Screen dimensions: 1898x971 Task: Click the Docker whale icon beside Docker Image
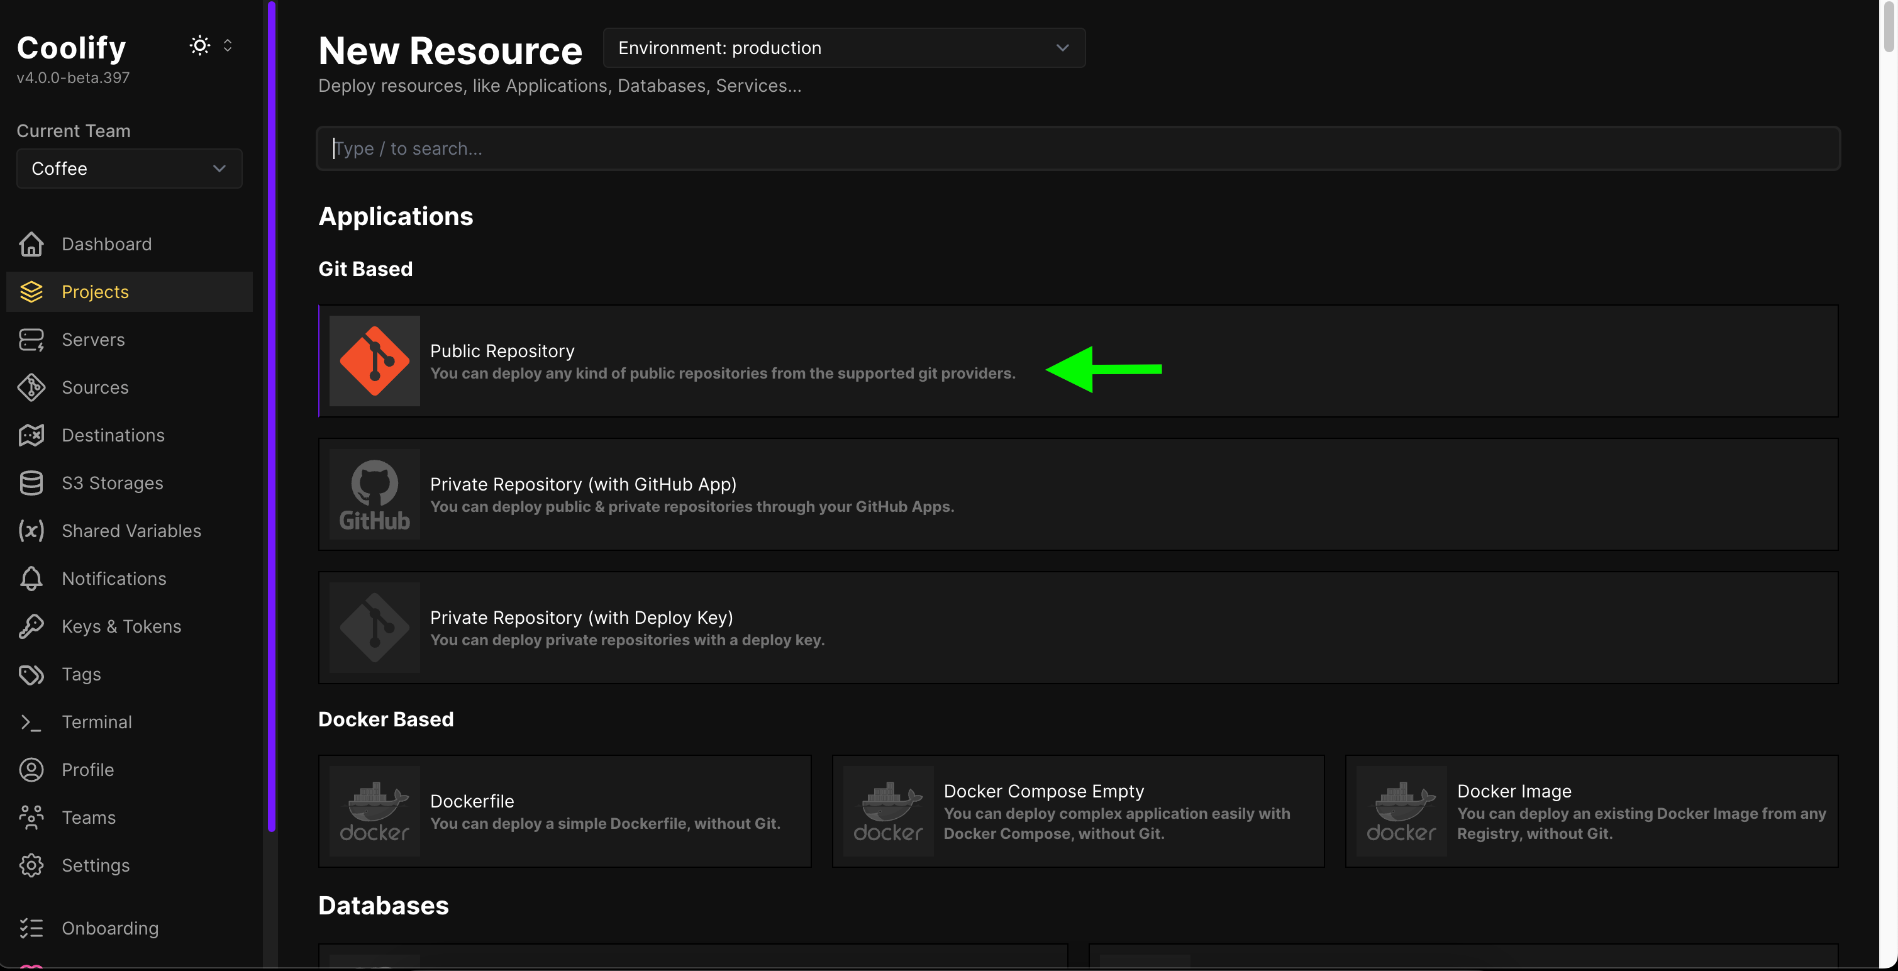coord(1401,811)
